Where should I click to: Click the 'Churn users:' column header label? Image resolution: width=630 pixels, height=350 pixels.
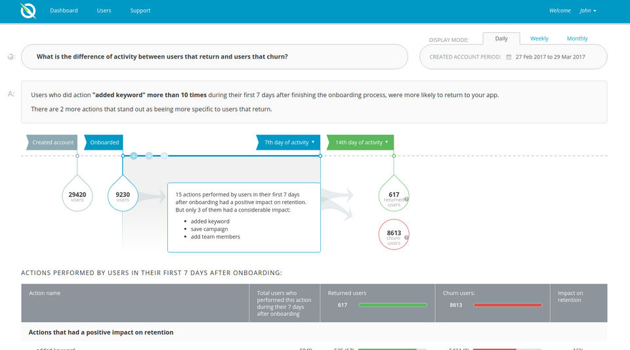click(x=459, y=293)
